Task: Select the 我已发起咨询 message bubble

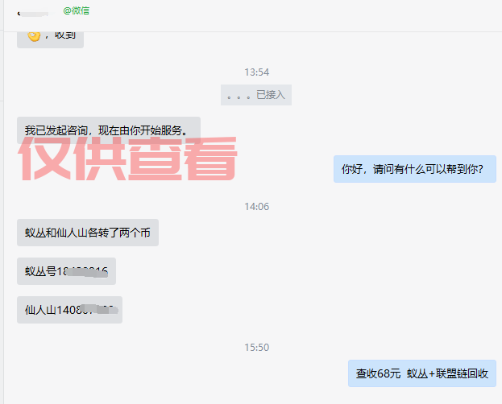Action: click(109, 130)
